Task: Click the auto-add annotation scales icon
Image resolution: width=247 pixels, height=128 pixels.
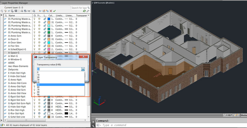Action: point(238,115)
